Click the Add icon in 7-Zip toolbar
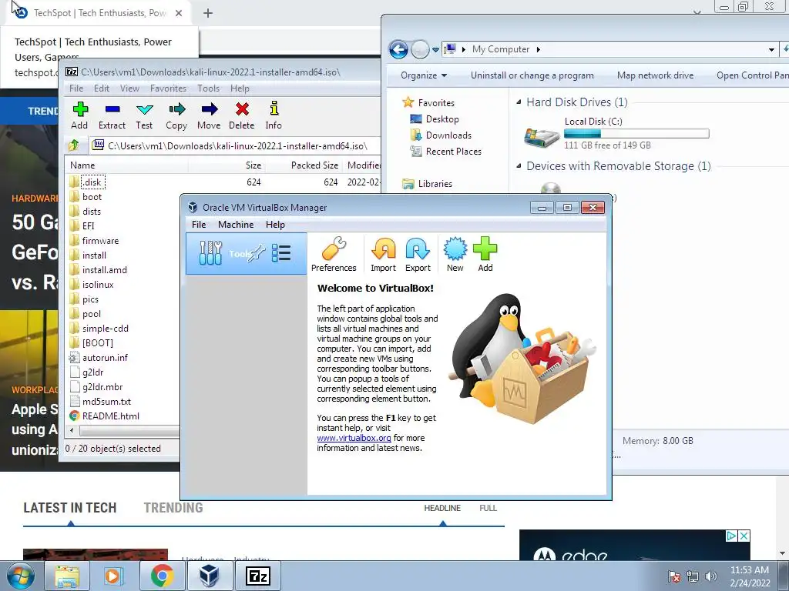Image resolution: width=789 pixels, height=591 pixels. pyautogui.click(x=80, y=109)
